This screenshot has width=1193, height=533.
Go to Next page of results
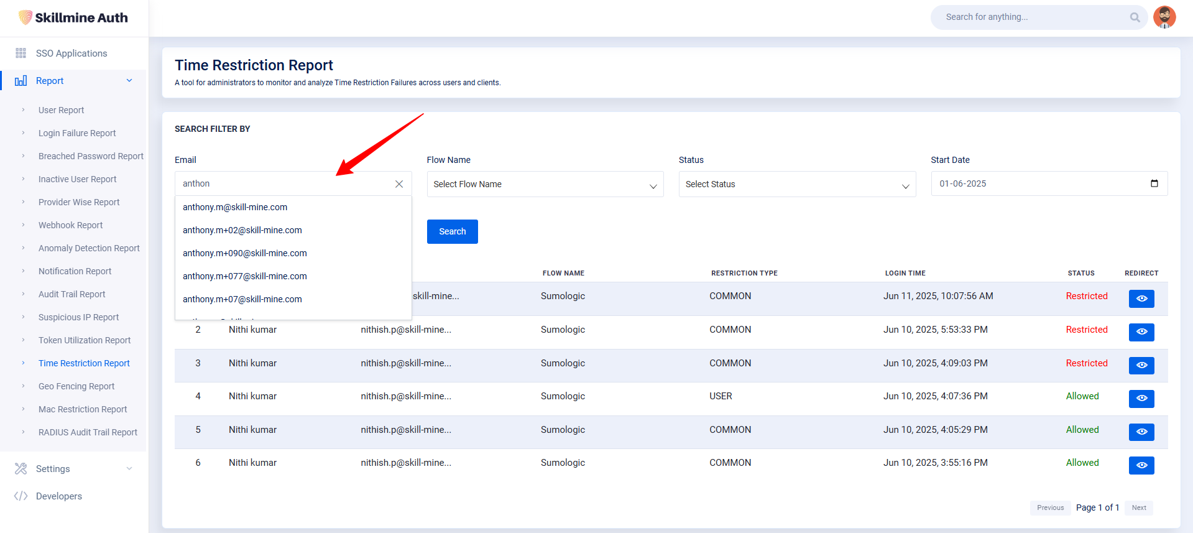1138,508
